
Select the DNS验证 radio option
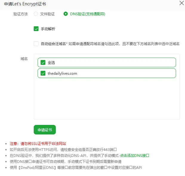(x=66, y=14)
